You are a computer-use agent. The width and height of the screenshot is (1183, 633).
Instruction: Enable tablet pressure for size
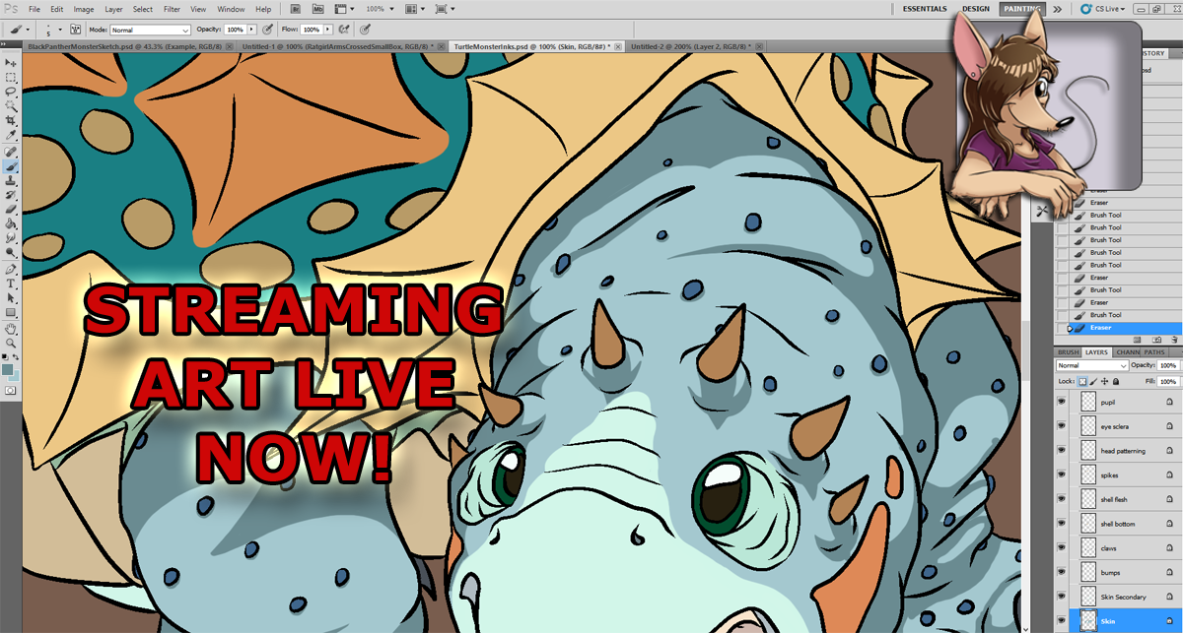click(x=367, y=31)
